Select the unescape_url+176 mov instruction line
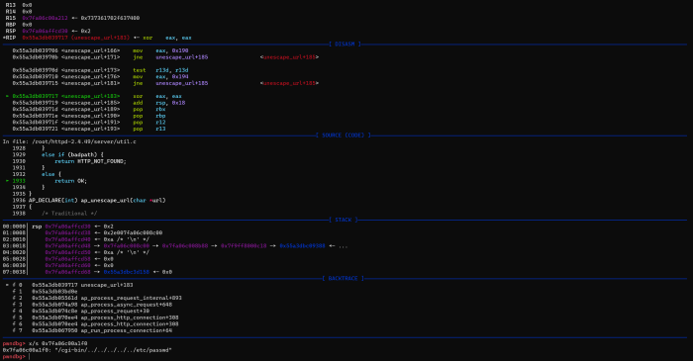 click(x=100, y=76)
